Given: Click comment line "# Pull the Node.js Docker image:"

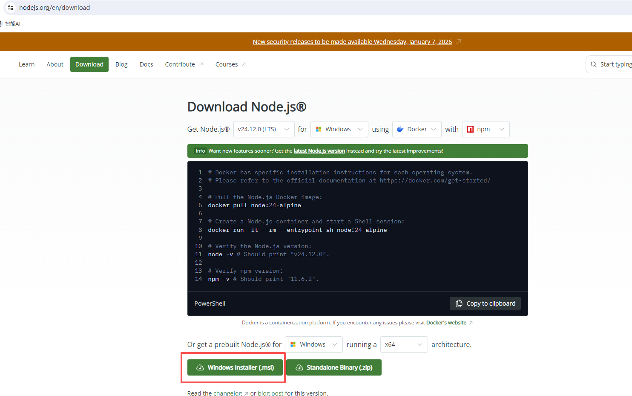Looking at the screenshot, I should pyautogui.click(x=265, y=197).
